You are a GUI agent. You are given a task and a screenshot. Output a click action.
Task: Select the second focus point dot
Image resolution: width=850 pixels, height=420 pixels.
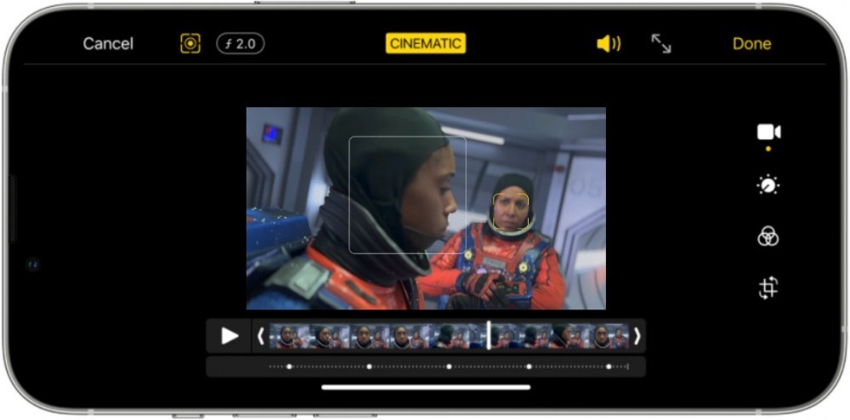(x=369, y=367)
